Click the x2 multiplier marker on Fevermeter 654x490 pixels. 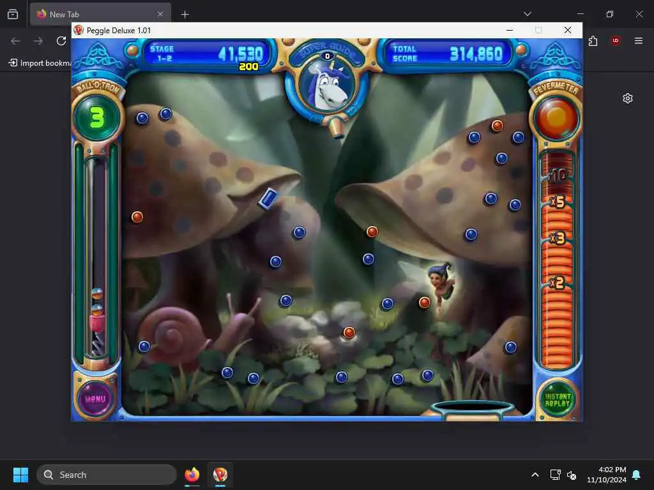(x=558, y=283)
